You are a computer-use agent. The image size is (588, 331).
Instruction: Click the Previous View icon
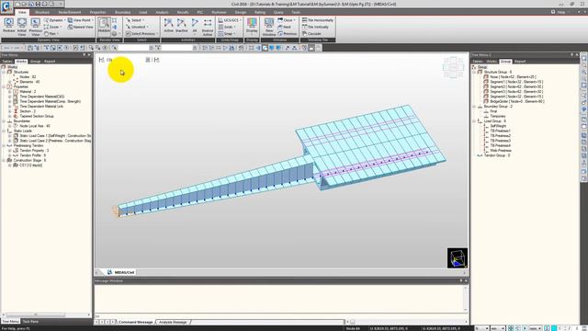point(35,27)
